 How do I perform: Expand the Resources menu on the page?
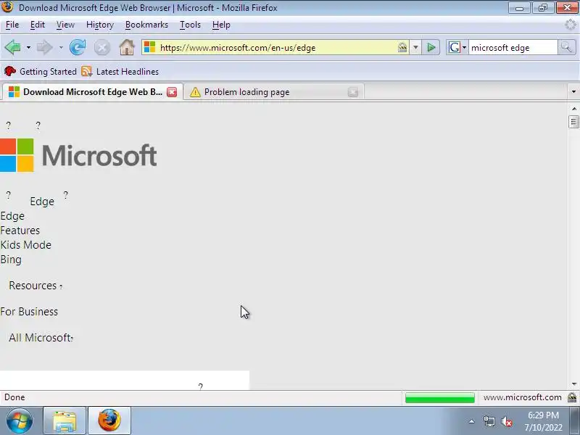[35, 286]
